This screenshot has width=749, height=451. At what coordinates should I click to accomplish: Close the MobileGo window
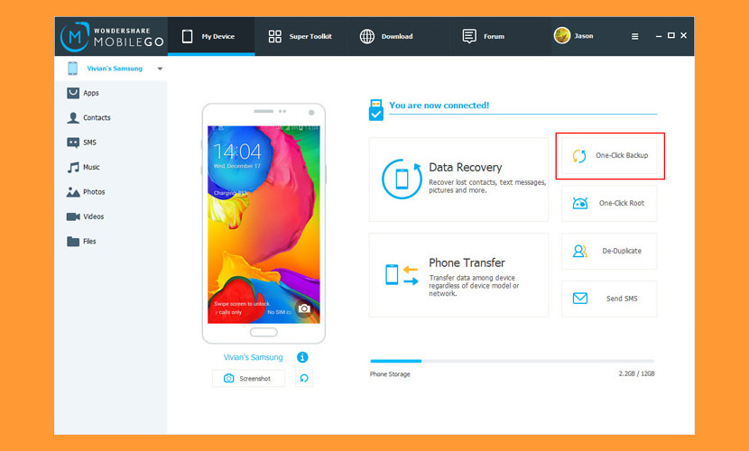pyautogui.click(x=683, y=35)
